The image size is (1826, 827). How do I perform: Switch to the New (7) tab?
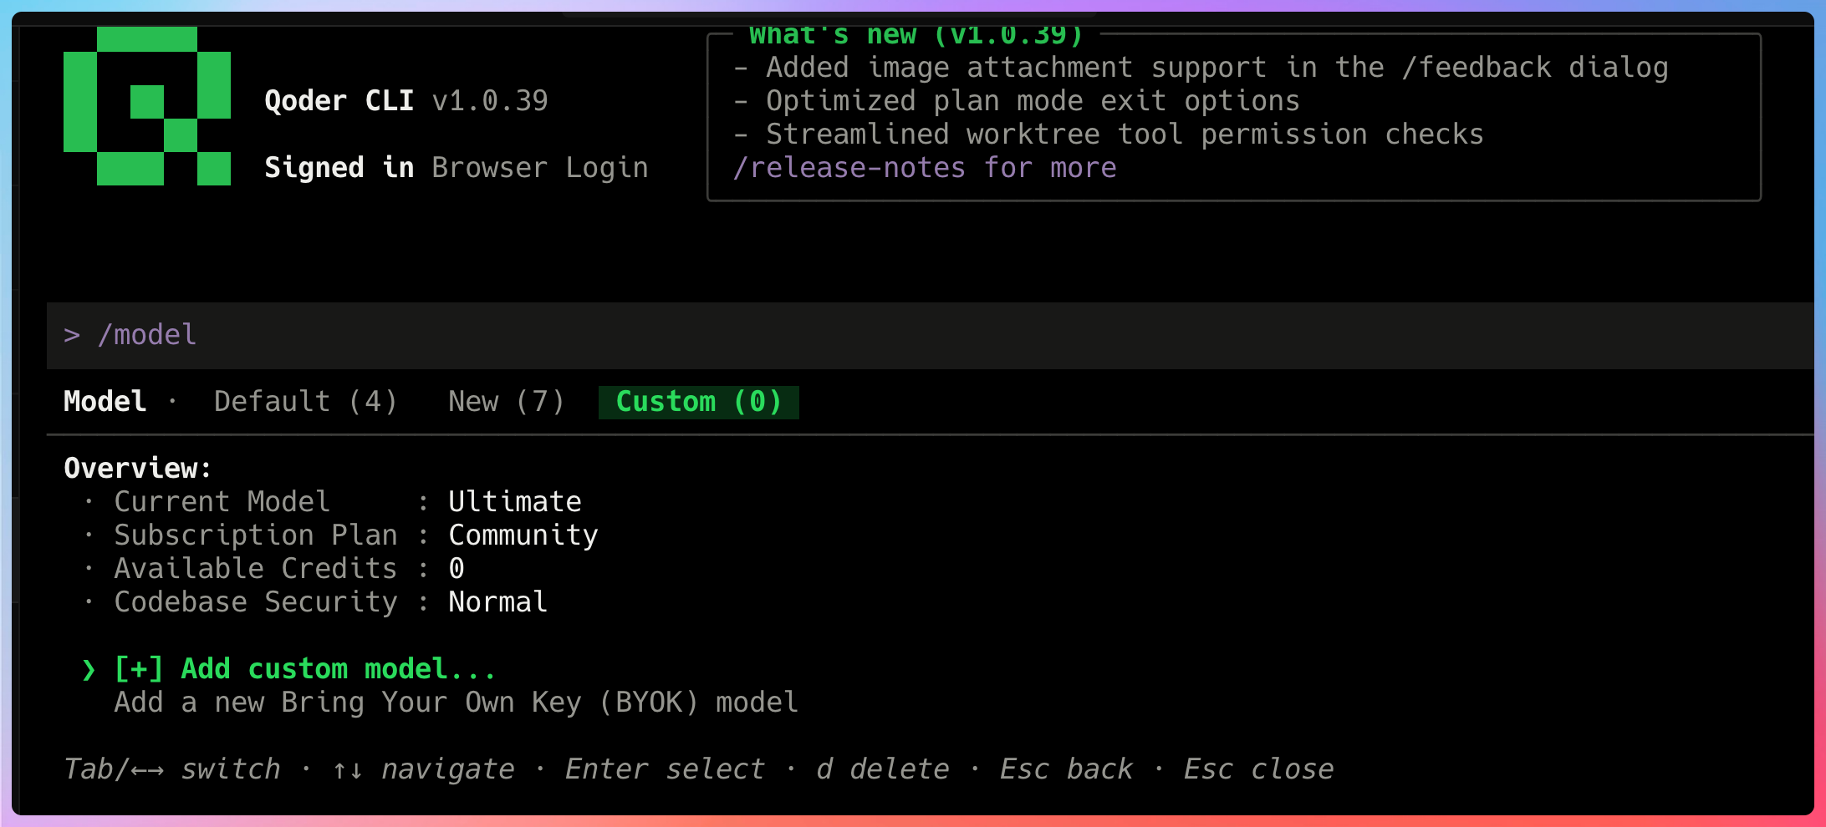tap(507, 402)
